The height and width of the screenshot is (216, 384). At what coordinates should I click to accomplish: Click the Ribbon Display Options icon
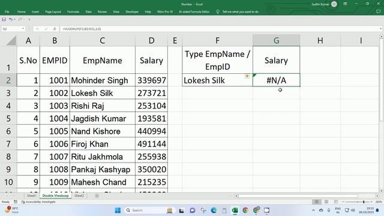click(345, 4)
